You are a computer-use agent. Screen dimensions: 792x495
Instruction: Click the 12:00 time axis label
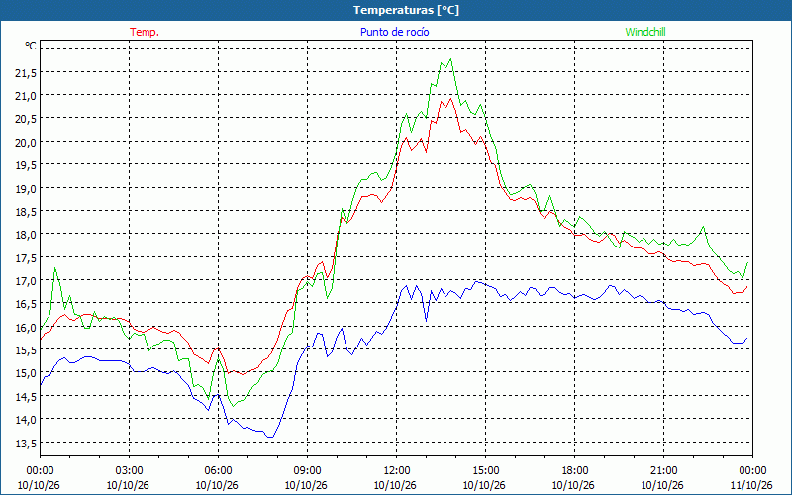[397, 471]
